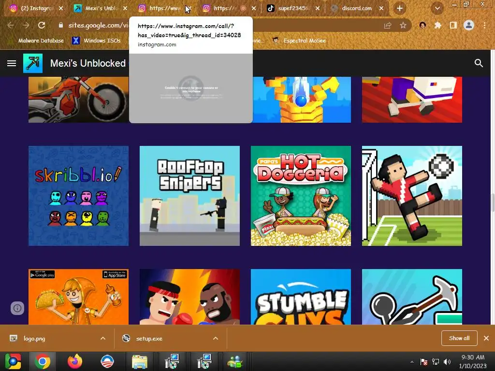Open the Messenger buddies taskbar icon
The height and width of the screenshot is (371, 495).
click(x=235, y=361)
